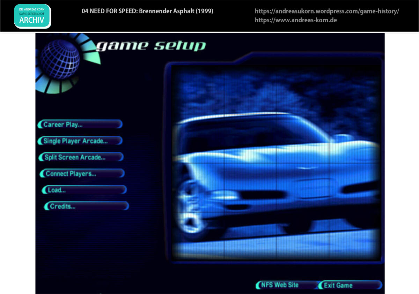Open the NFS Web Site button
The width and height of the screenshot is (419, 294).
pos(286,285)
